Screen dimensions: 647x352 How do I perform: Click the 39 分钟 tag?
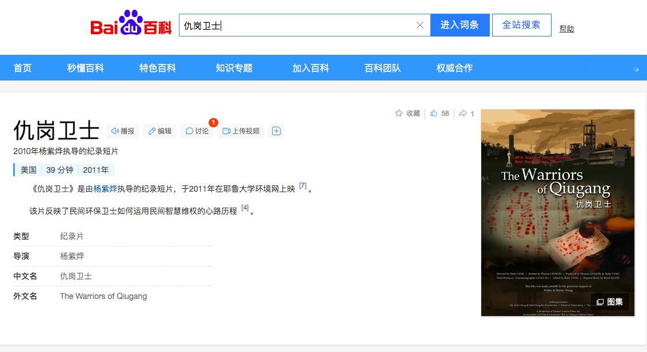coord(60,170)
